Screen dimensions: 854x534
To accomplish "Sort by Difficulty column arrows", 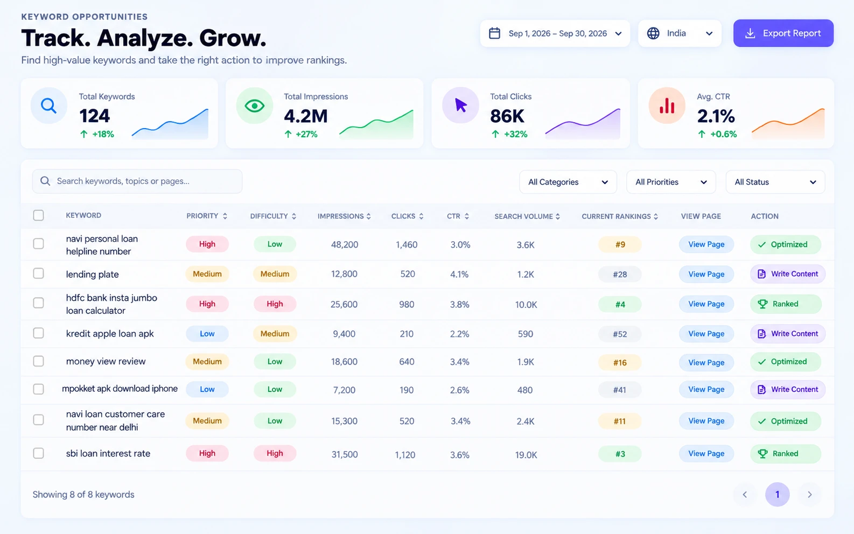I will coord(294,216).
